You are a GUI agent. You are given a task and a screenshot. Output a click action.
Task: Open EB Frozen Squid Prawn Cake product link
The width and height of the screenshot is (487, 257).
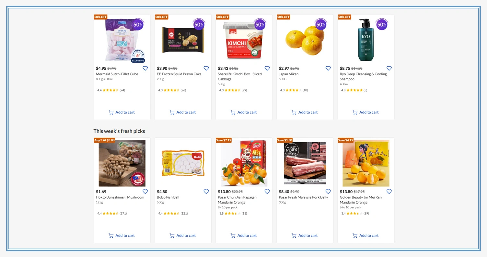point(179,74)
